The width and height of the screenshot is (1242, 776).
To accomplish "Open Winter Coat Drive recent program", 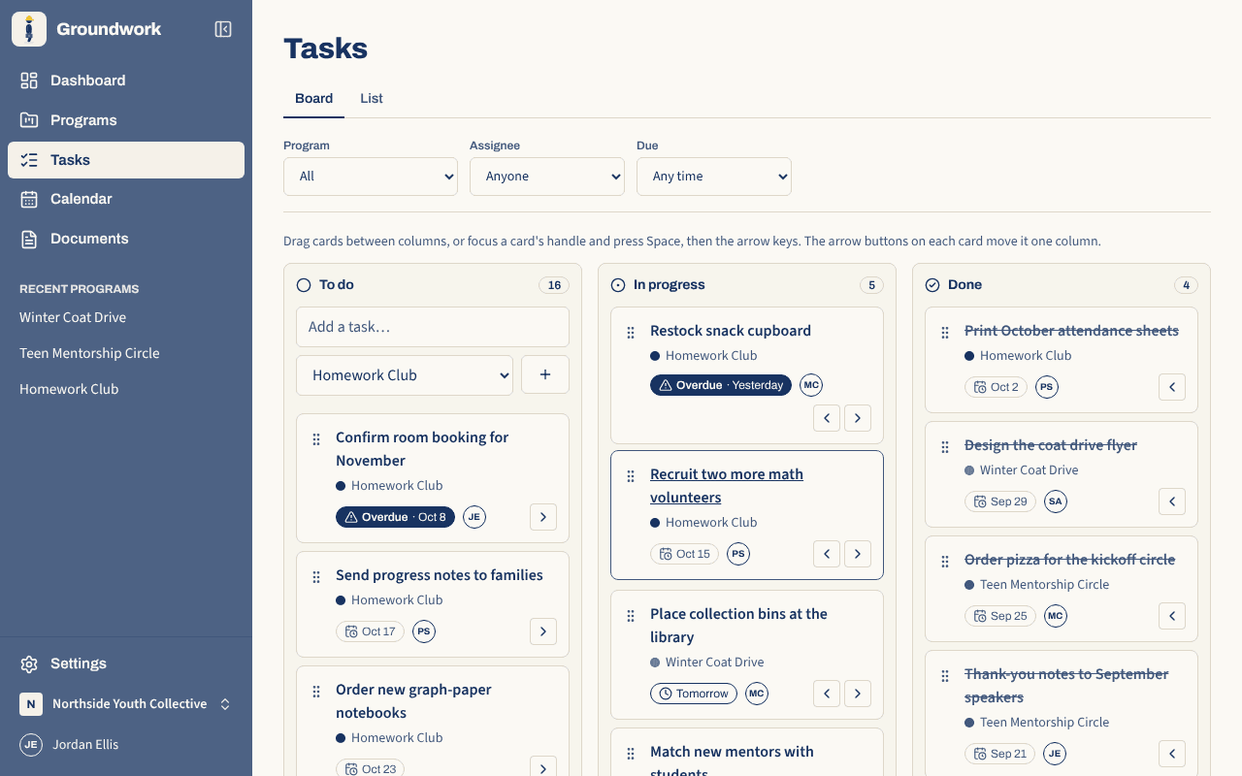I will tap(73, 317).
